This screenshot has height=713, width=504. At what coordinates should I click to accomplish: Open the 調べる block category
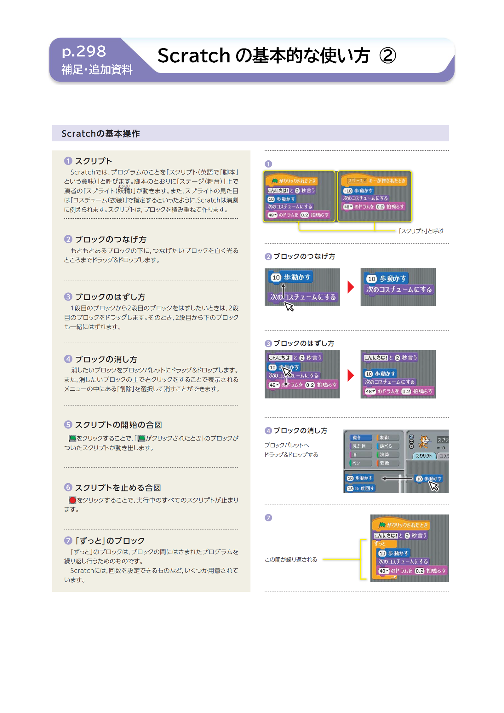coord(388,446)
